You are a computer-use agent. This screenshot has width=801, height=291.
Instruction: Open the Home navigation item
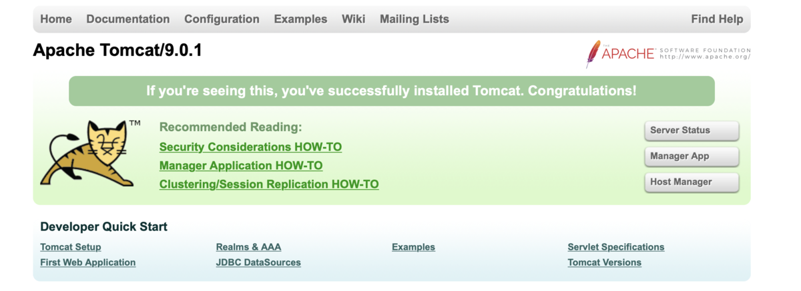coord(56,19)
